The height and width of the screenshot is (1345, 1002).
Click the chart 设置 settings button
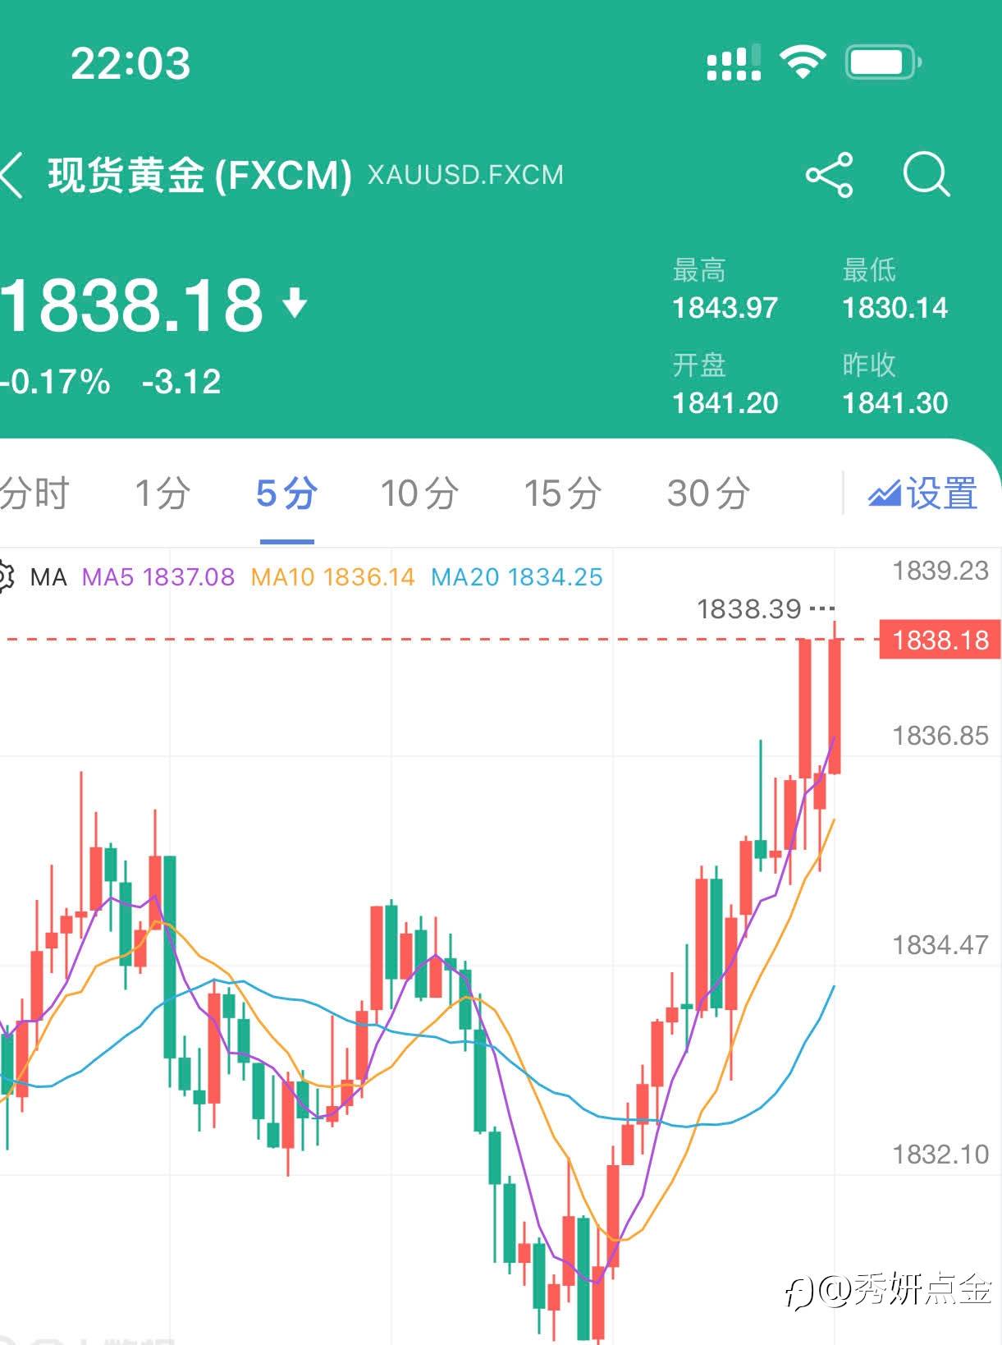click(922, 494)
